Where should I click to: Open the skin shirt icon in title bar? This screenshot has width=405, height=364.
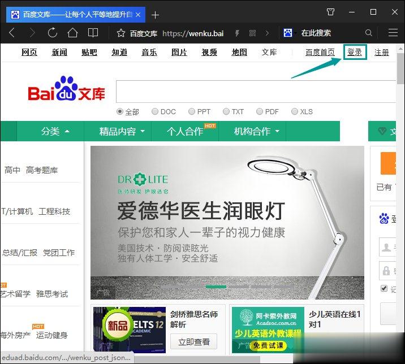(330, 12)
